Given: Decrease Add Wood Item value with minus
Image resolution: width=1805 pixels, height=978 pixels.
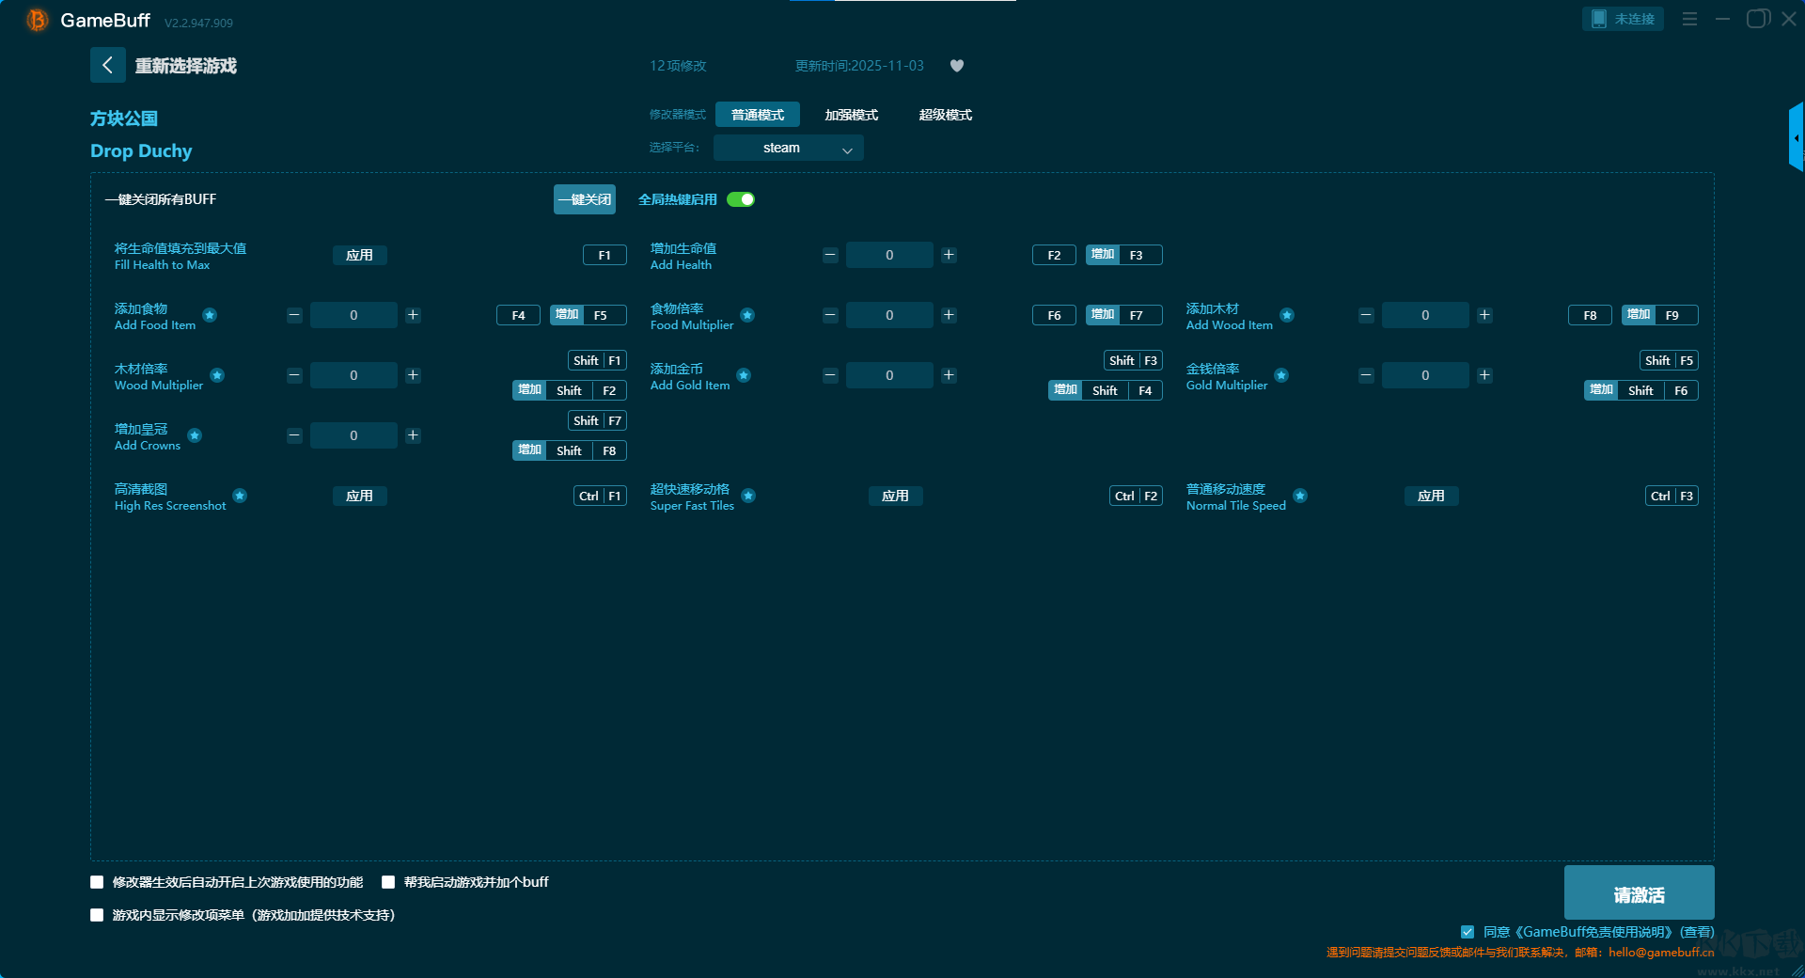Looking at the screenshot, I should pos(1366,315).
